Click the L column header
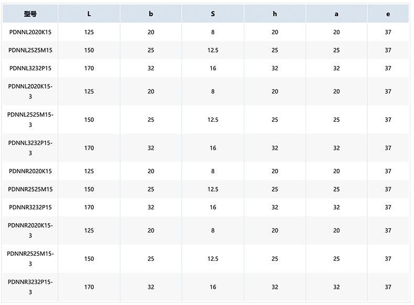Image resolution: width=414 pixels, height=305 pixels. click(89, 14)
